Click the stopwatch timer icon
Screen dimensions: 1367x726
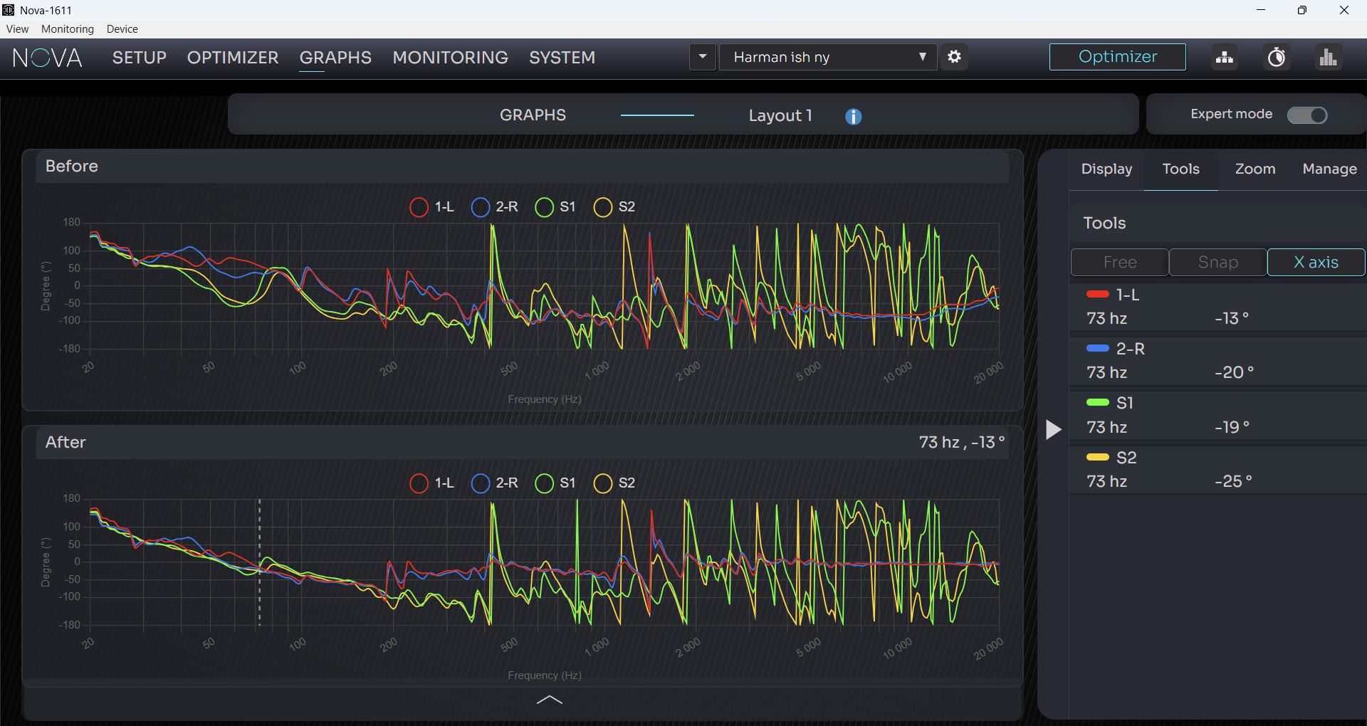1277,57
